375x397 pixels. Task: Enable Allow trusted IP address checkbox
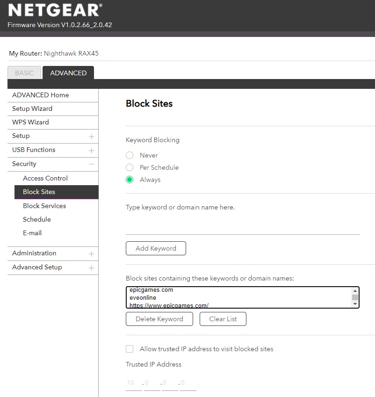(x=130, y=349)
